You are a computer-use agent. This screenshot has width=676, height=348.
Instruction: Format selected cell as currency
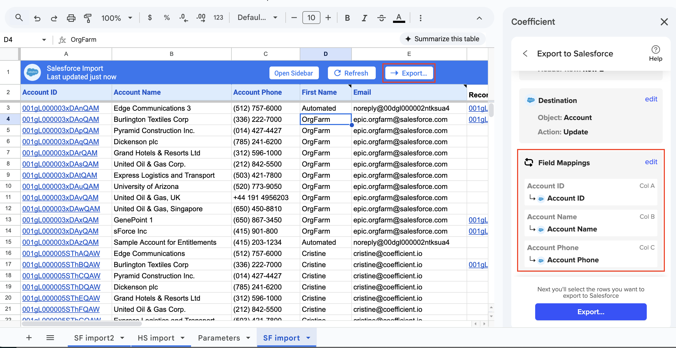[150, 18]
